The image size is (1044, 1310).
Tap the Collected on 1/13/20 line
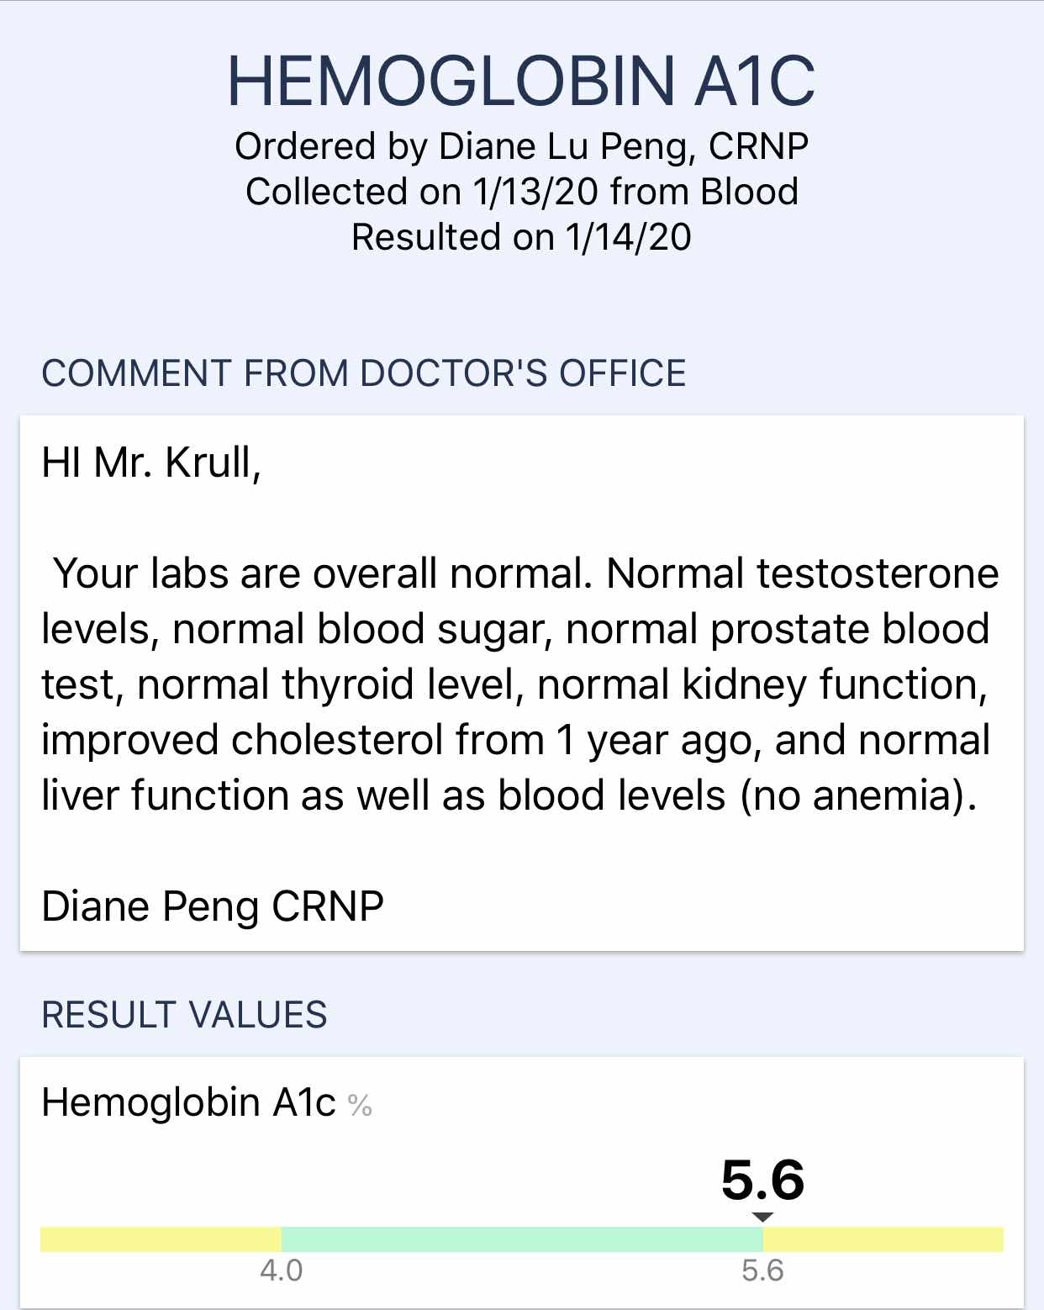coord(521,192)
